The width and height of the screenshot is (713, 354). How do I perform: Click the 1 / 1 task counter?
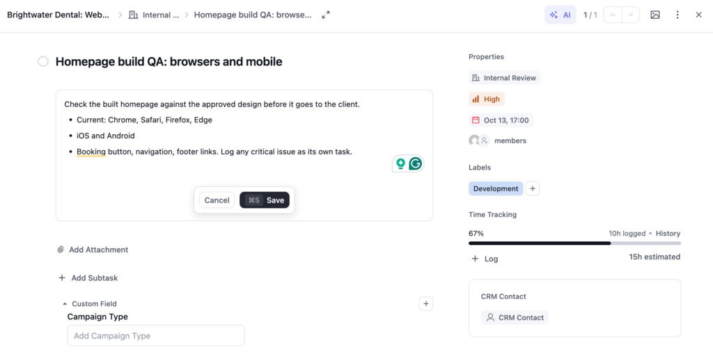coord(590,15)
